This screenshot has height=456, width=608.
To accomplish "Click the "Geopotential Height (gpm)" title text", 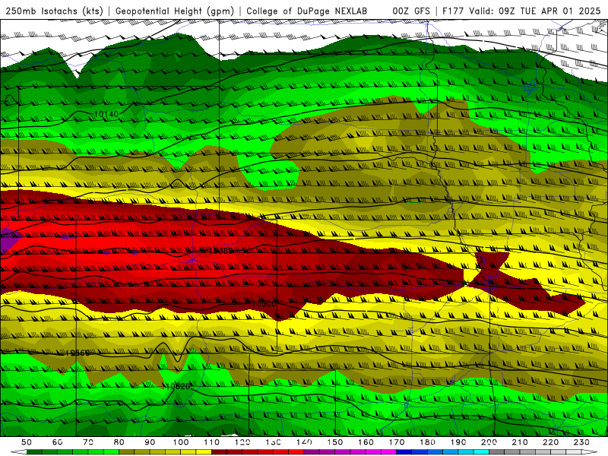I will [x=175, y=11].
